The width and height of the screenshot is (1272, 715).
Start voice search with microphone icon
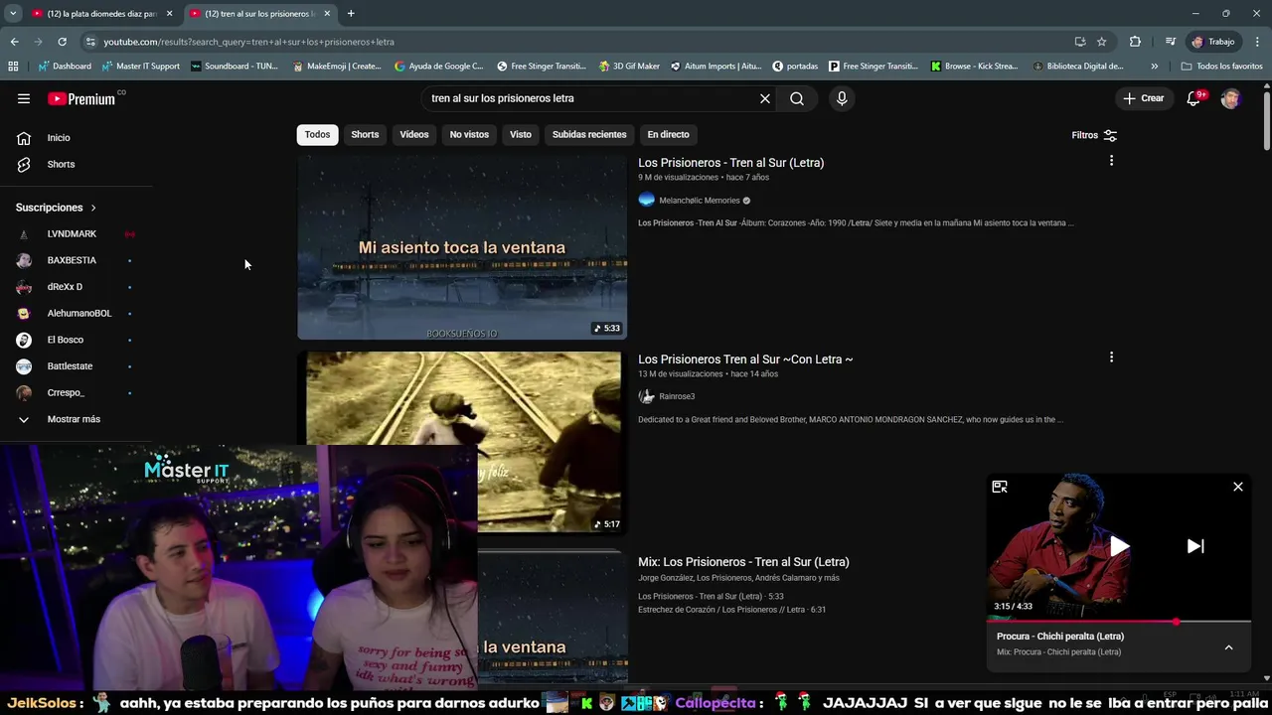[842, 98]
